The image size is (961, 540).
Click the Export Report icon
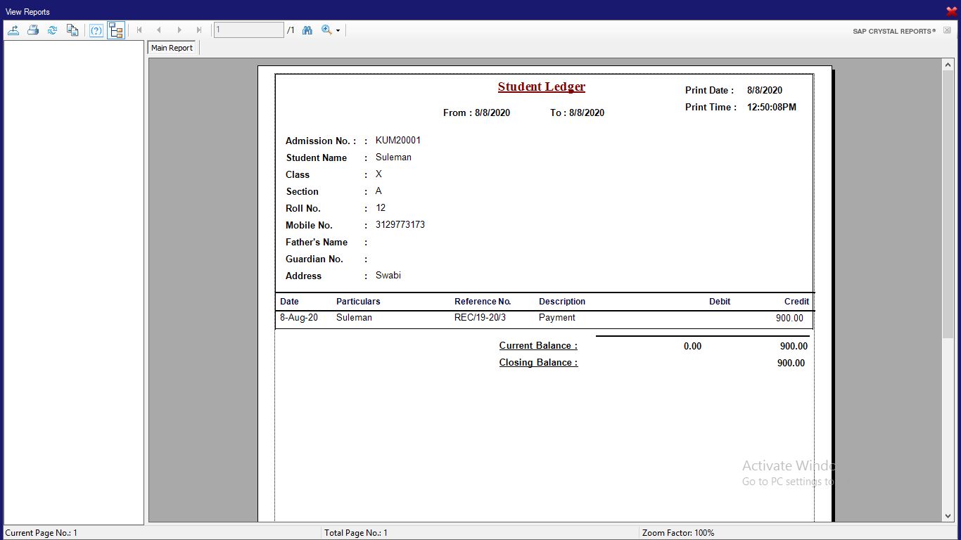(13, 30)
